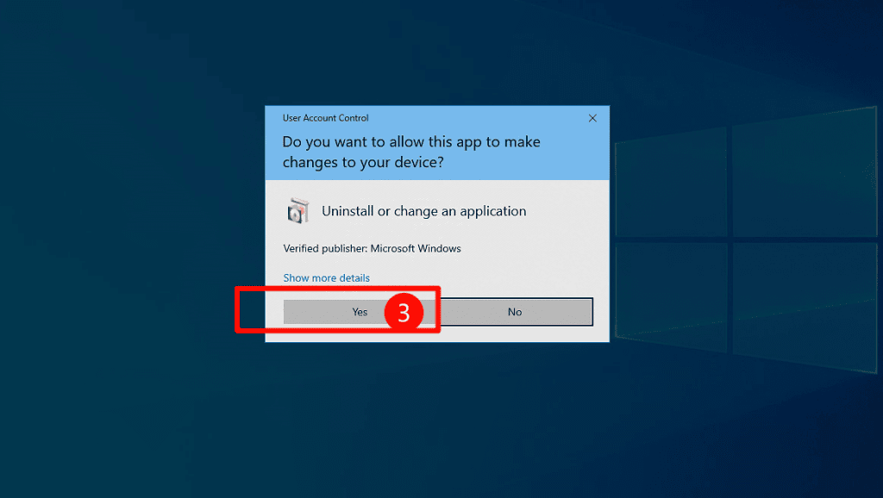Click the uninstall application program icon

click(x=297, y=211)
